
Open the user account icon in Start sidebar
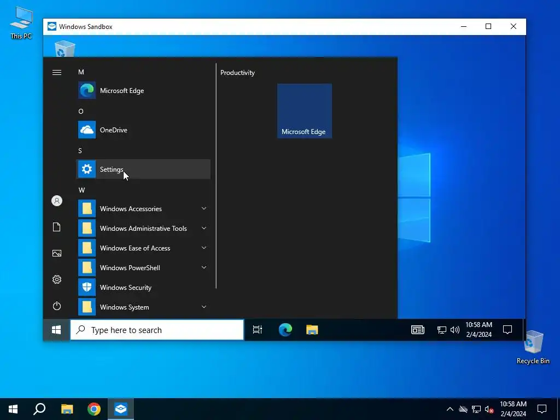pyautogui.click(x=57, y=201)
